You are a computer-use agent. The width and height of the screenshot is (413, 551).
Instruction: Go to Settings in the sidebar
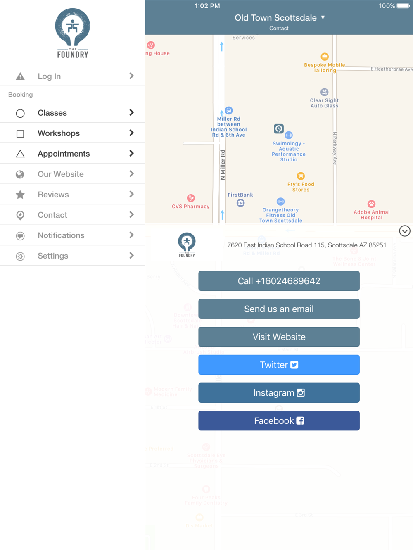click(x=73, y=256)
